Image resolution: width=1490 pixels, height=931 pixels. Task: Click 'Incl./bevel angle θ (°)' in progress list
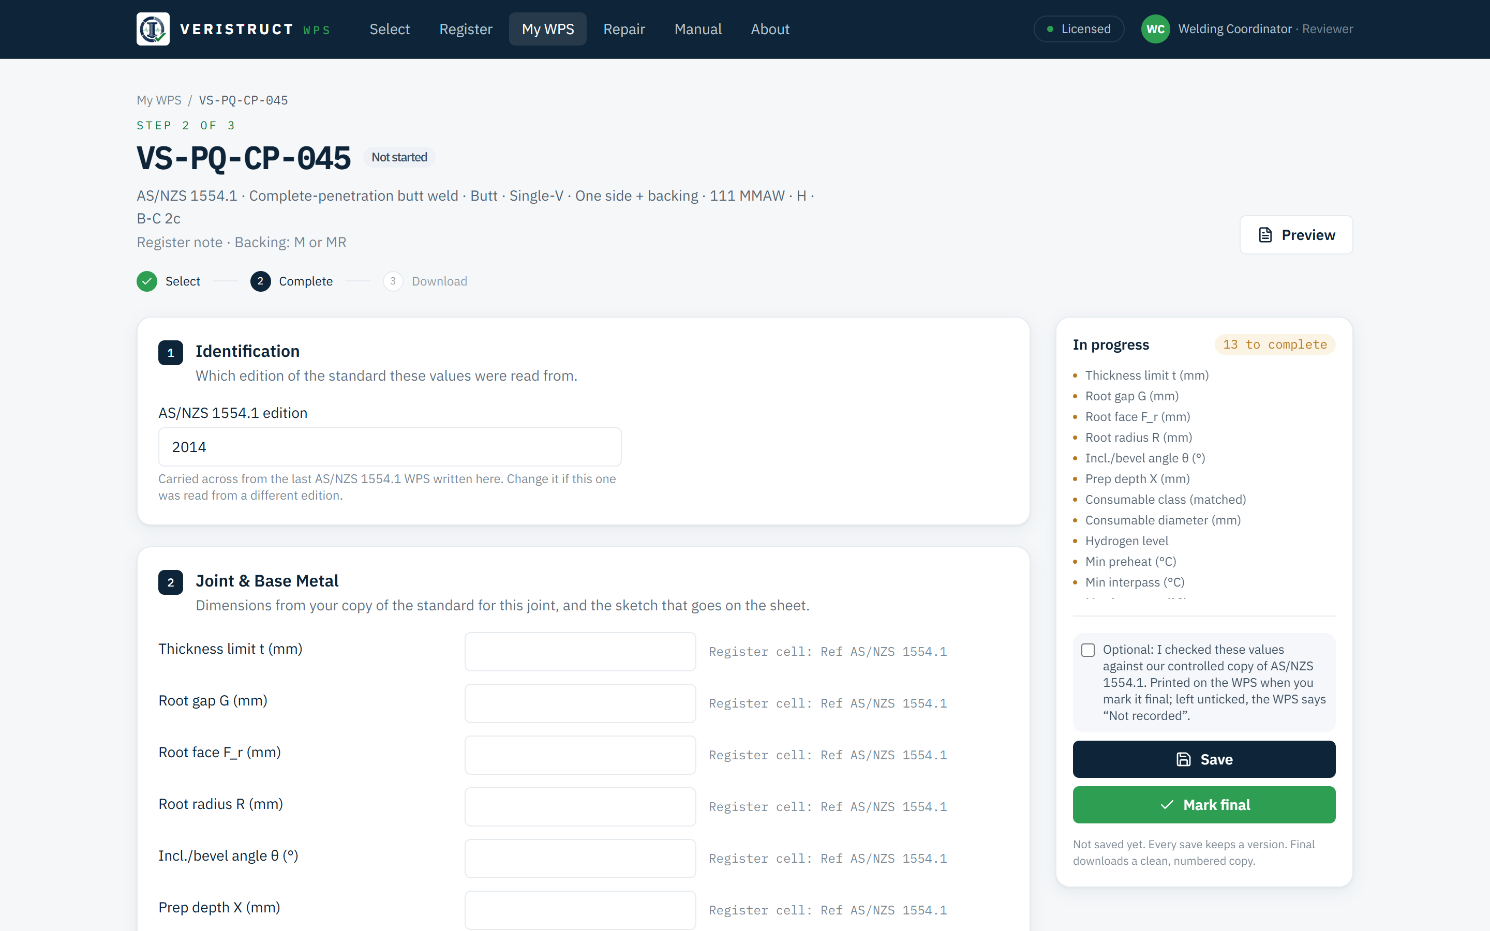click(1144, 458)
